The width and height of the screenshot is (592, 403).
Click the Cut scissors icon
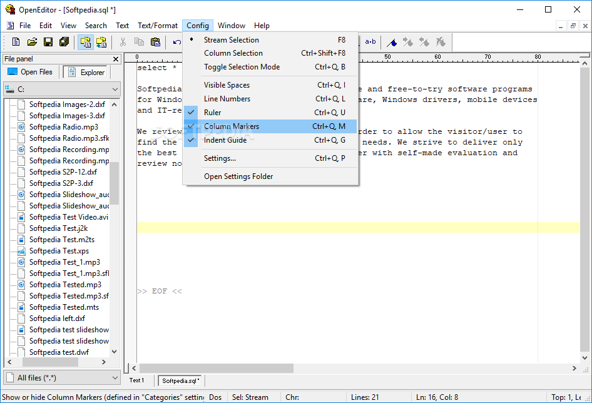[x=123, y=42]
